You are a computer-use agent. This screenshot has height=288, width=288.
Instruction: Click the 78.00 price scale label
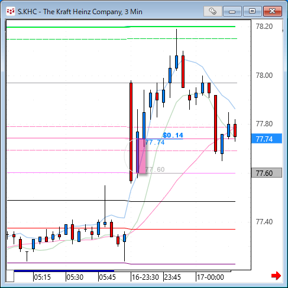point(264,76)
